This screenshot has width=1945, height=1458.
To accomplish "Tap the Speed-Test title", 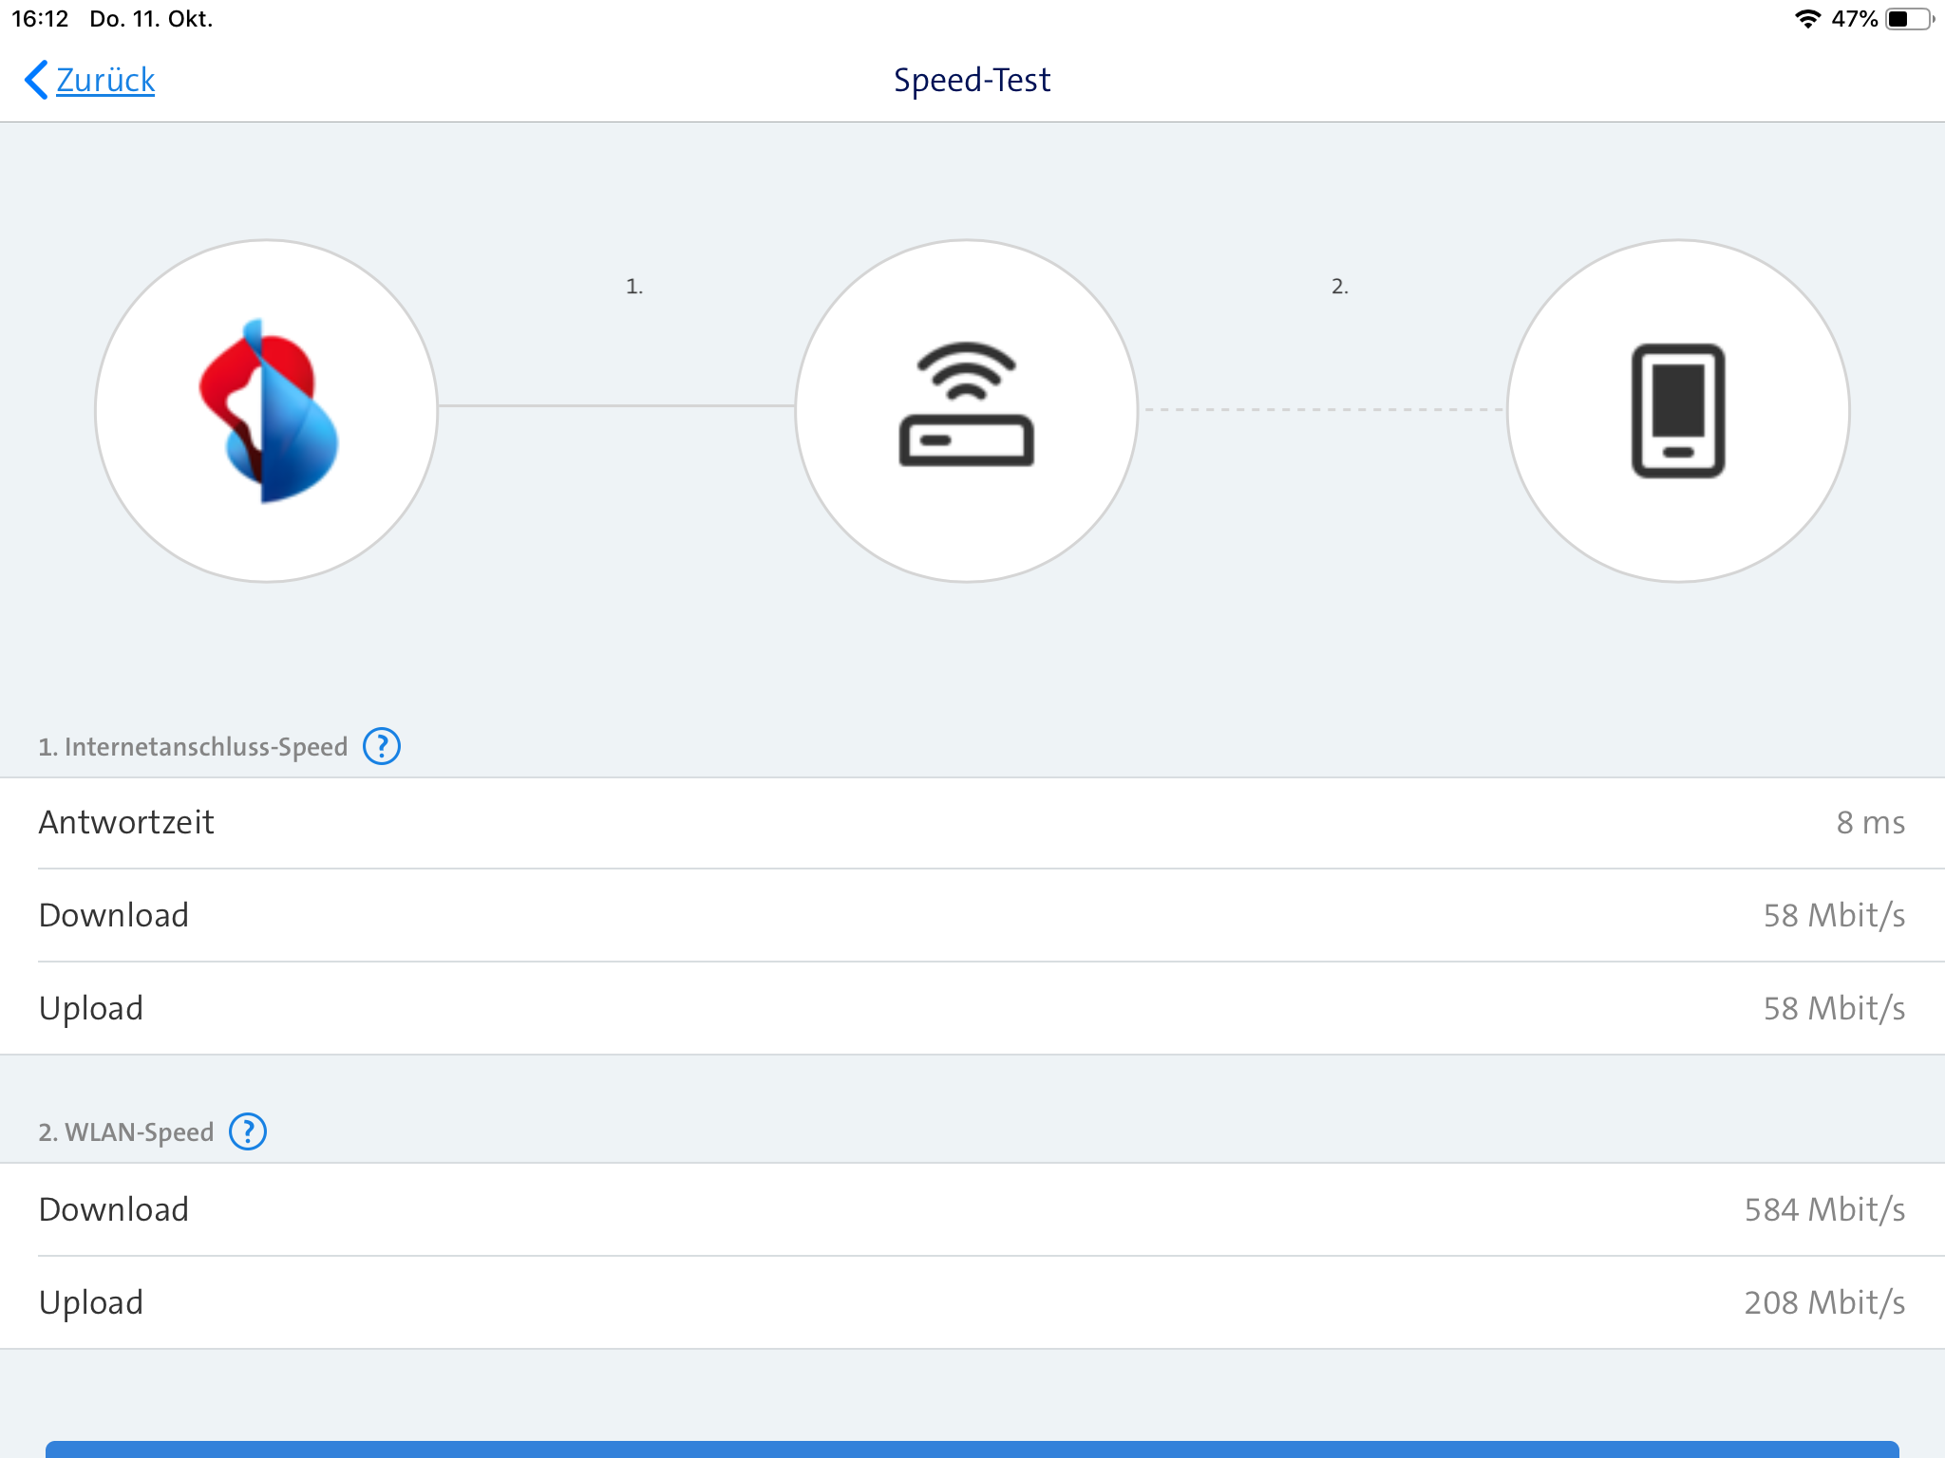I will coord(972,80).
